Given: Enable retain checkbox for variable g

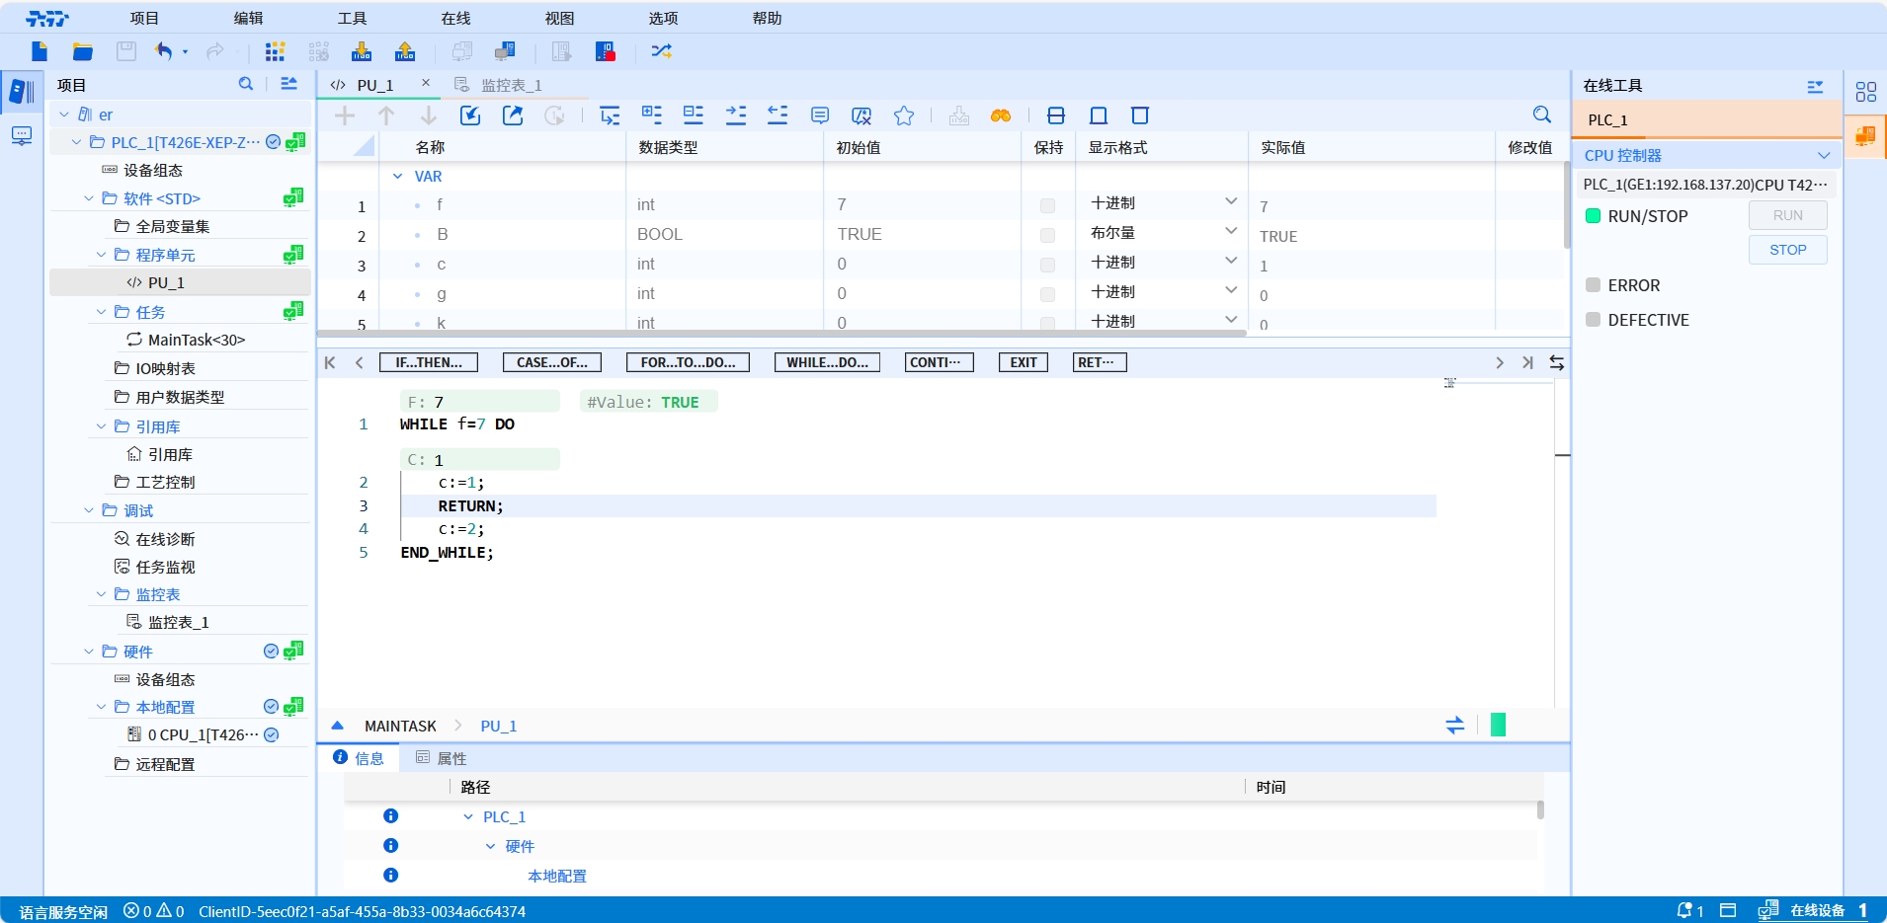Looking at the screenshot, I should click(x=1047, y=294).
